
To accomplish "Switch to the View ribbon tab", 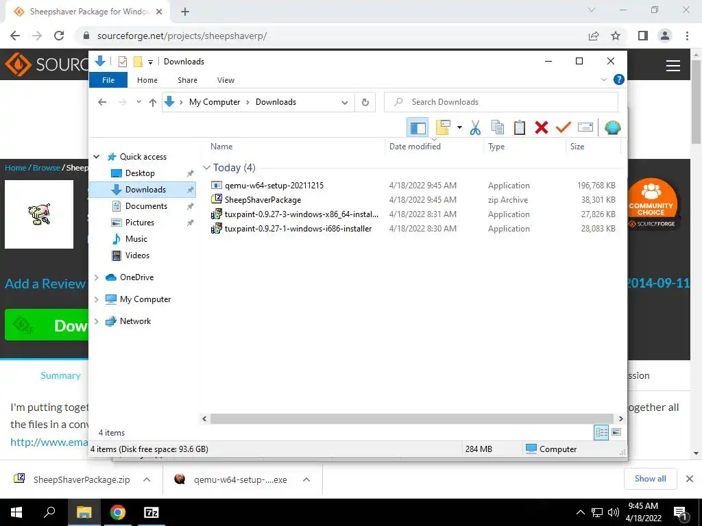I will 226,80.
